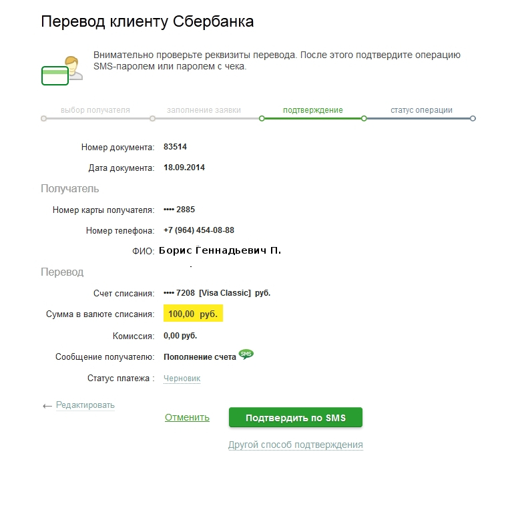Click the document number 83514

(175, 147)
